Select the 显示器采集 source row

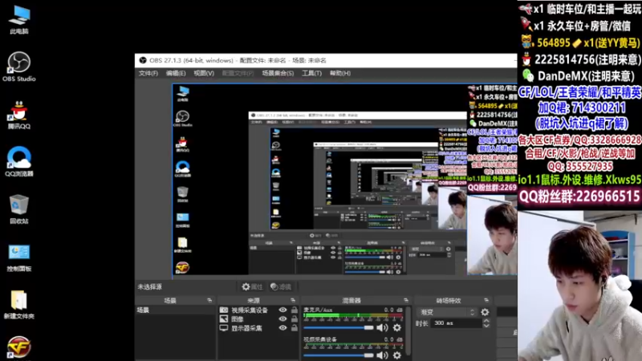pos(258,328)
